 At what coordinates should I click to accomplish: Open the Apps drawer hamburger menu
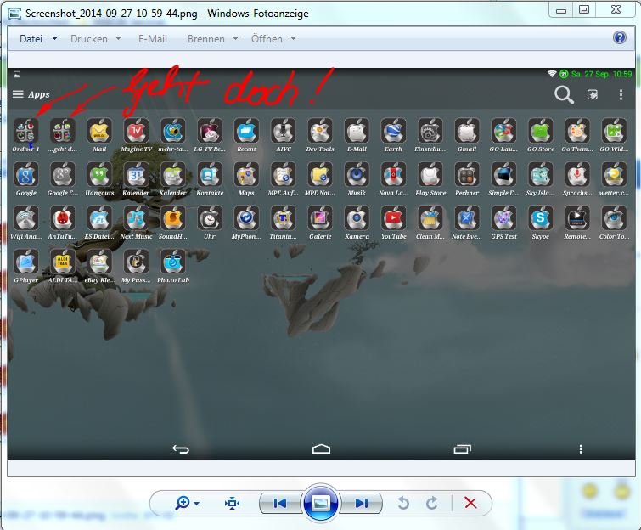tap(18, 94)
